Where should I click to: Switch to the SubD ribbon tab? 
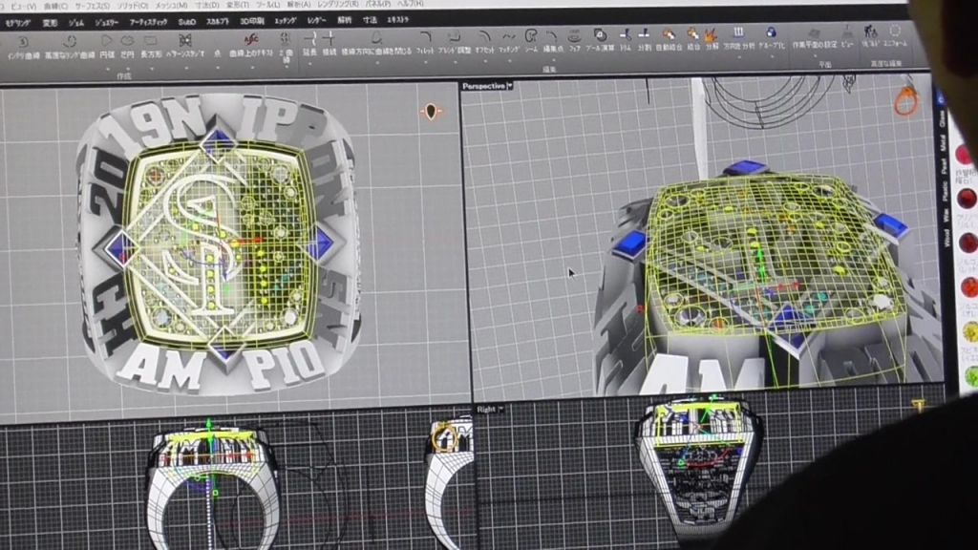click(186, 22)
